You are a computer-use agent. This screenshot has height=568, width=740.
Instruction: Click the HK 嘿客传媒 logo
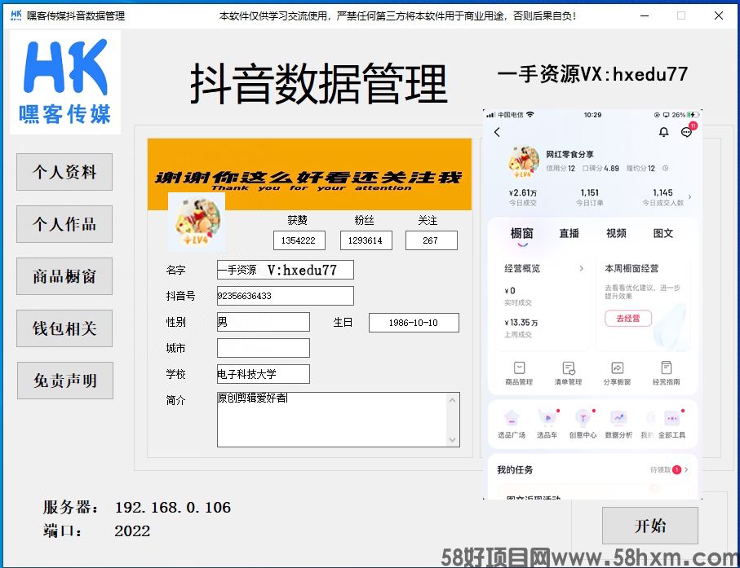tap(65, 82)
